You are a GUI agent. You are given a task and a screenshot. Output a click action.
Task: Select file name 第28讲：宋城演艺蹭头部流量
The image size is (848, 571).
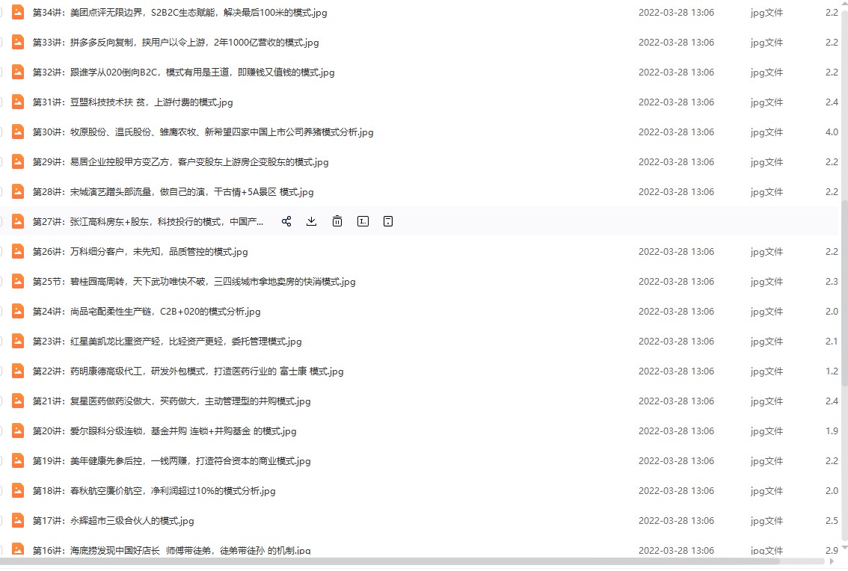[173, 192]
